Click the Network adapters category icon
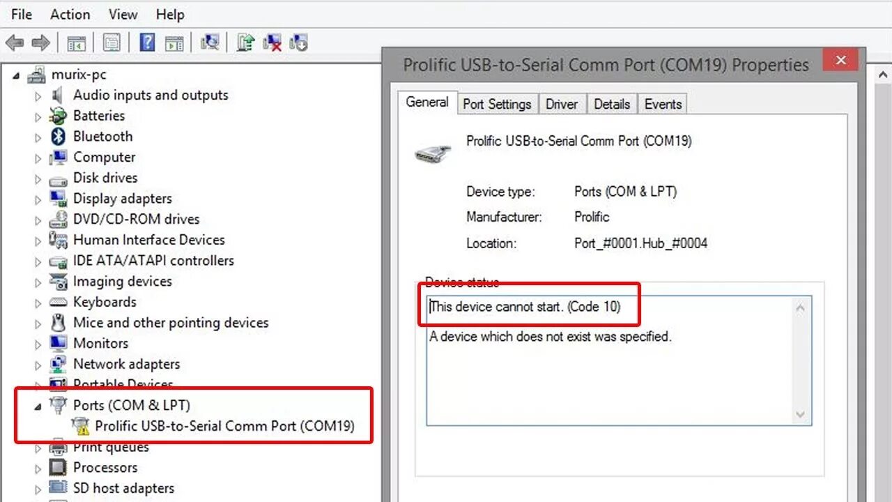 [59, 364]
